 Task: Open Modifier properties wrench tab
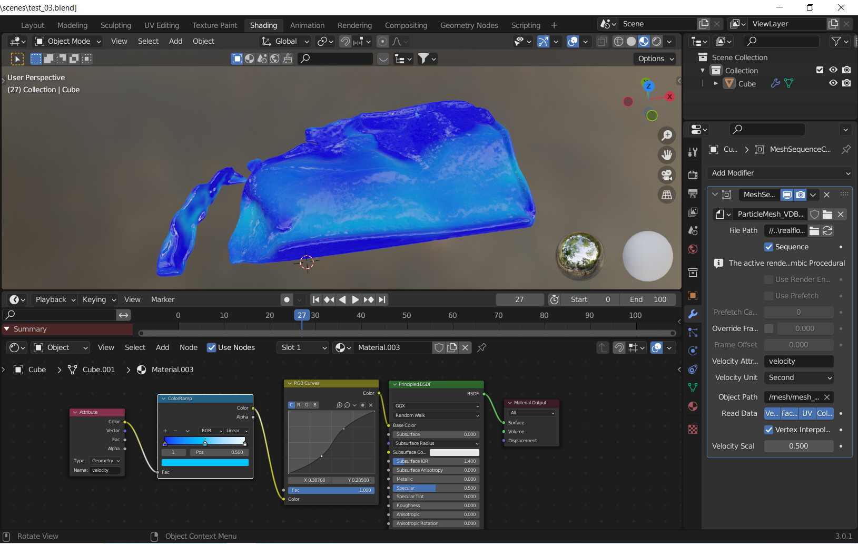pyautogui.click(x=693, y=314)
